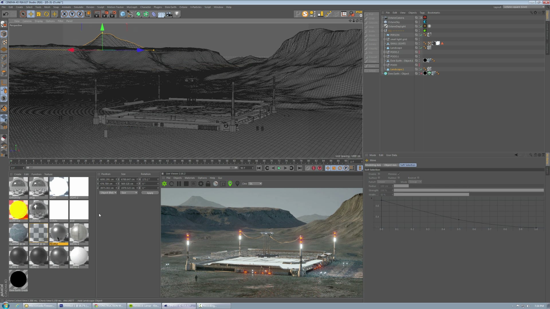Toggle visibility dots for OctaneSky

[x=419, y=22]
